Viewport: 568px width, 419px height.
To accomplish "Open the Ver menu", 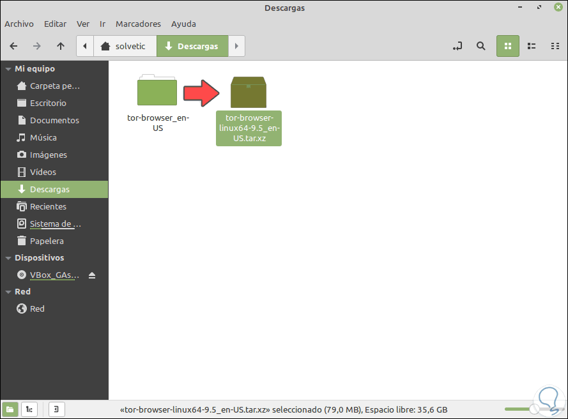I will click(83, 24).
